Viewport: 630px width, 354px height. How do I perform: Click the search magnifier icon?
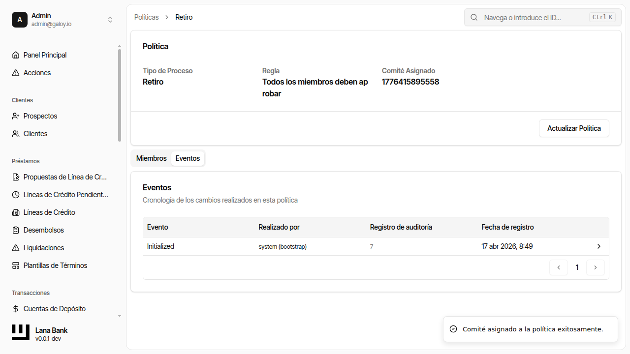473,17
